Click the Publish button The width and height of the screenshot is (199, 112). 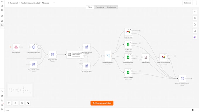(187, 3)
